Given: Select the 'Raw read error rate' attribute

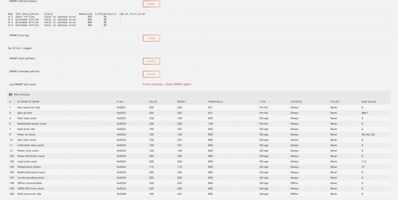Looking at the screenshot, I should (x=28, y=108).
